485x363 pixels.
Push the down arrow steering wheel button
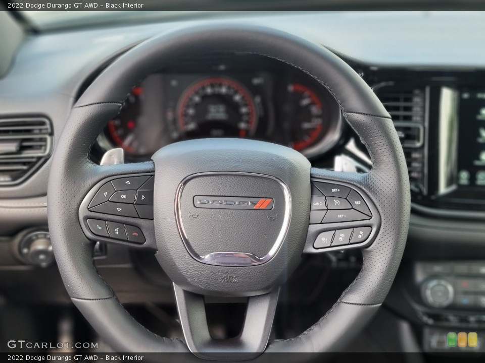(x=119, y=210)
